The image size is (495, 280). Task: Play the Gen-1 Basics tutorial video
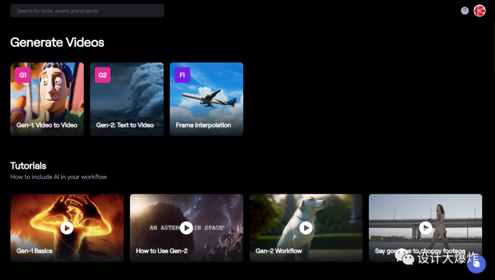coord(67,228)
